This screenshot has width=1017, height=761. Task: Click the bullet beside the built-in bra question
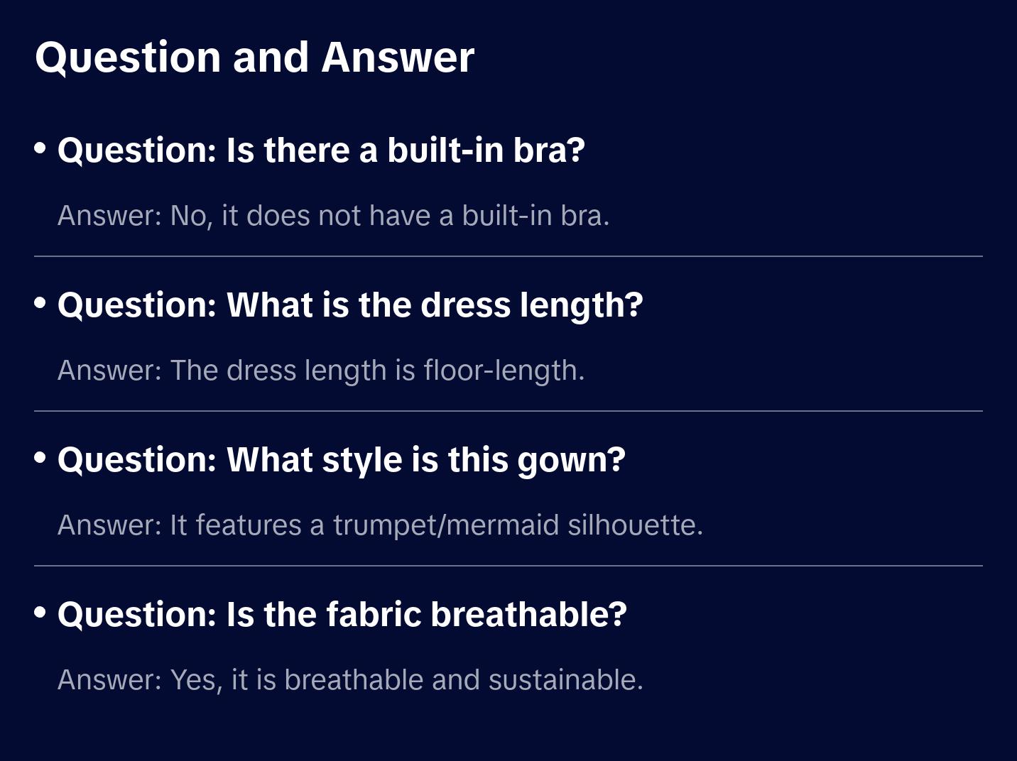point(40,148)
